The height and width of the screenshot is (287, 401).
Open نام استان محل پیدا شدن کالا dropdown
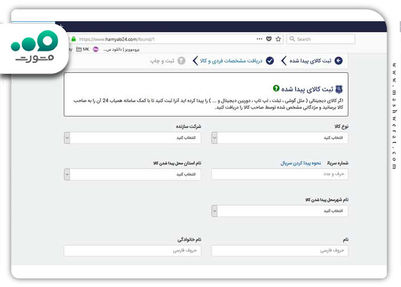[x=132, y=174]
